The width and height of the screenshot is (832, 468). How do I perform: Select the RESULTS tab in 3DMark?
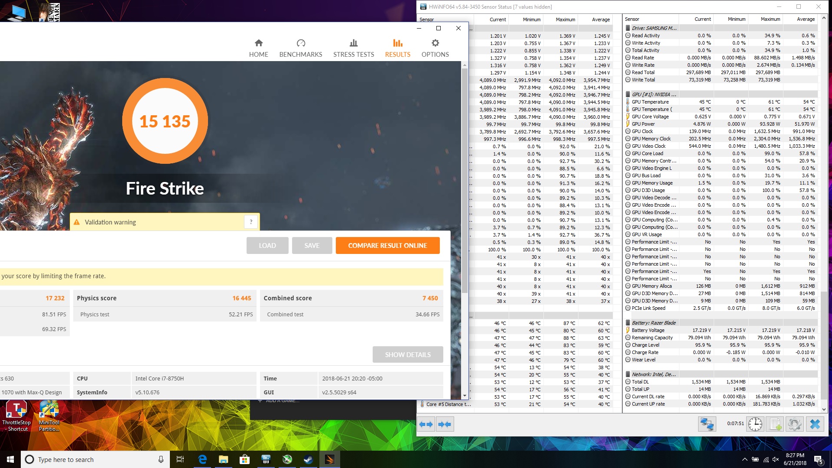[x=397, y=48]
